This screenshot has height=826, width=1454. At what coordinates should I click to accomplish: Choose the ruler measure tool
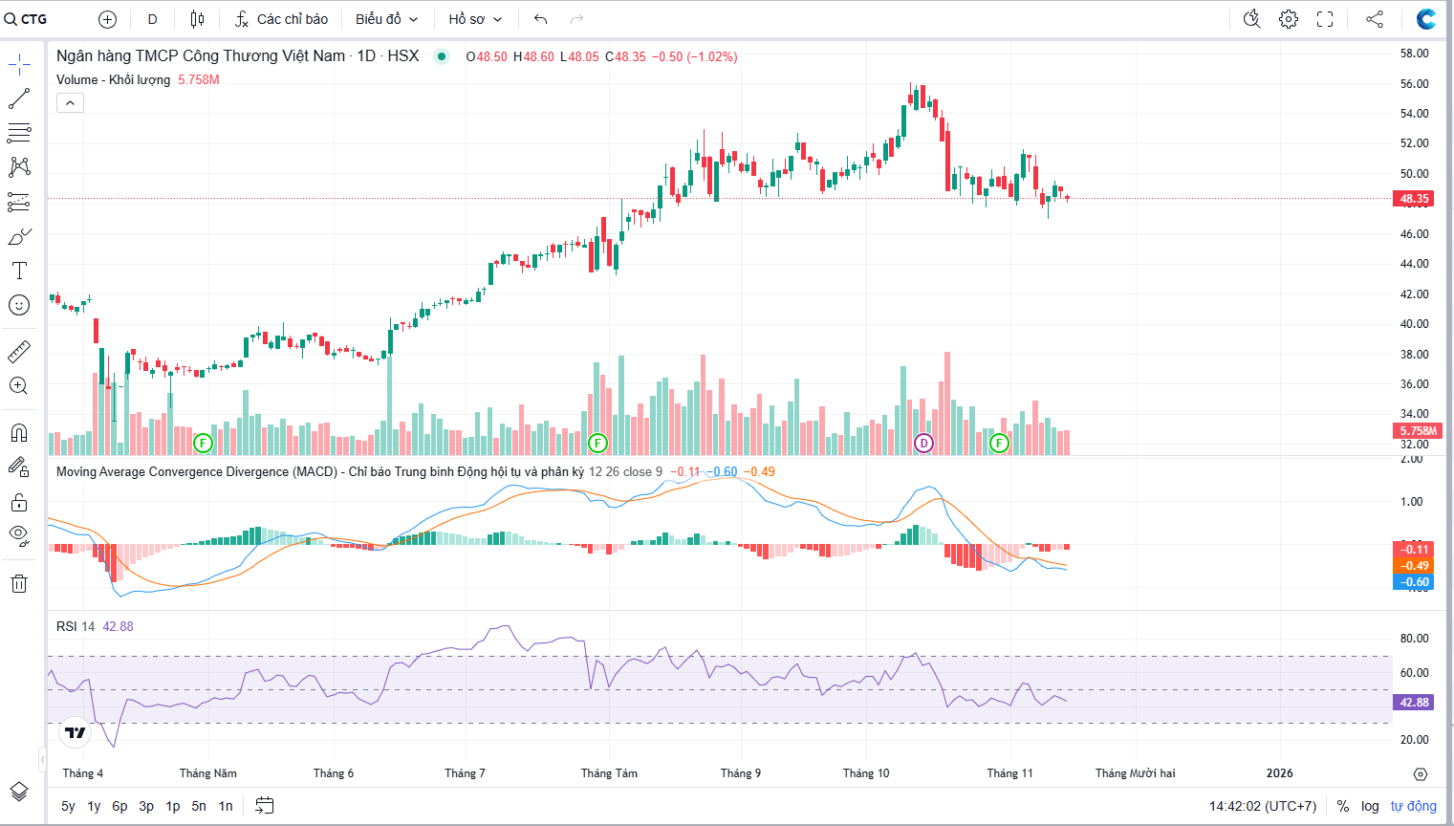pos(19,352)
